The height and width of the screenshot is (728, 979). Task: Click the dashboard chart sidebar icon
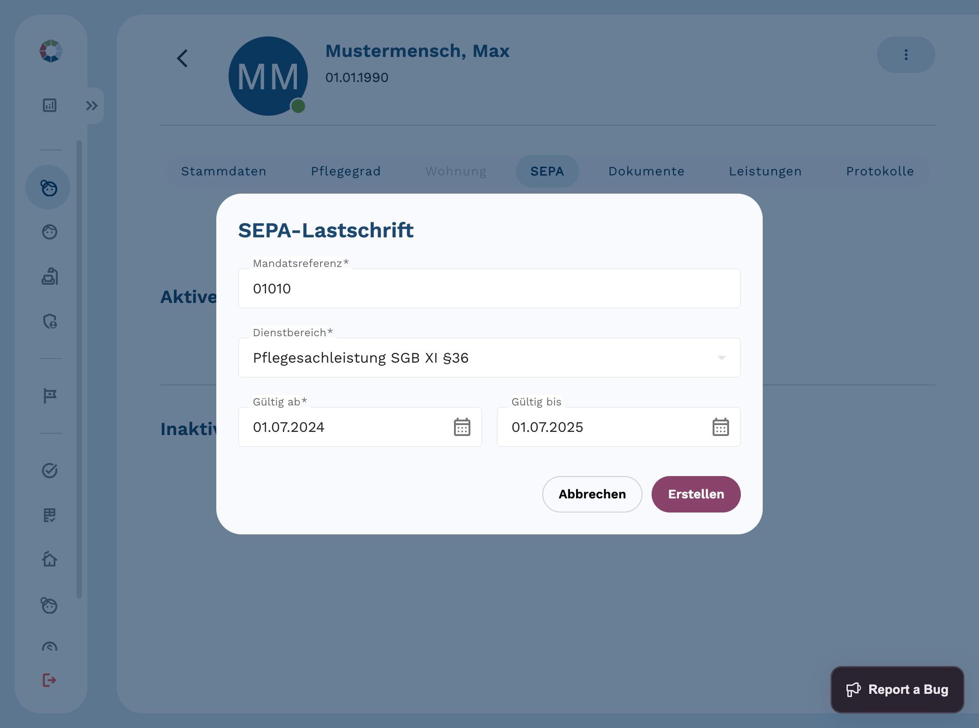(50, 106)
